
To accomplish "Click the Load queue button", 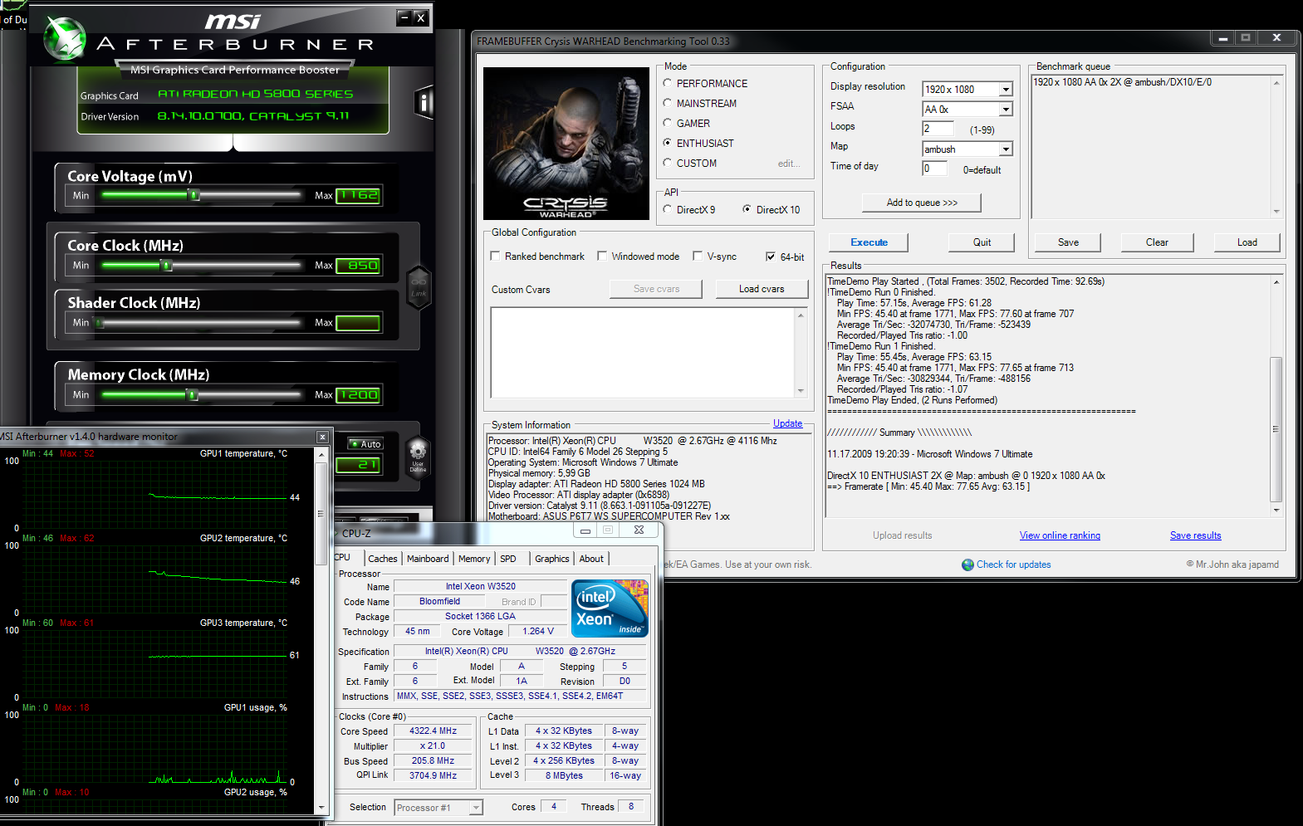I will (1247, 242).
